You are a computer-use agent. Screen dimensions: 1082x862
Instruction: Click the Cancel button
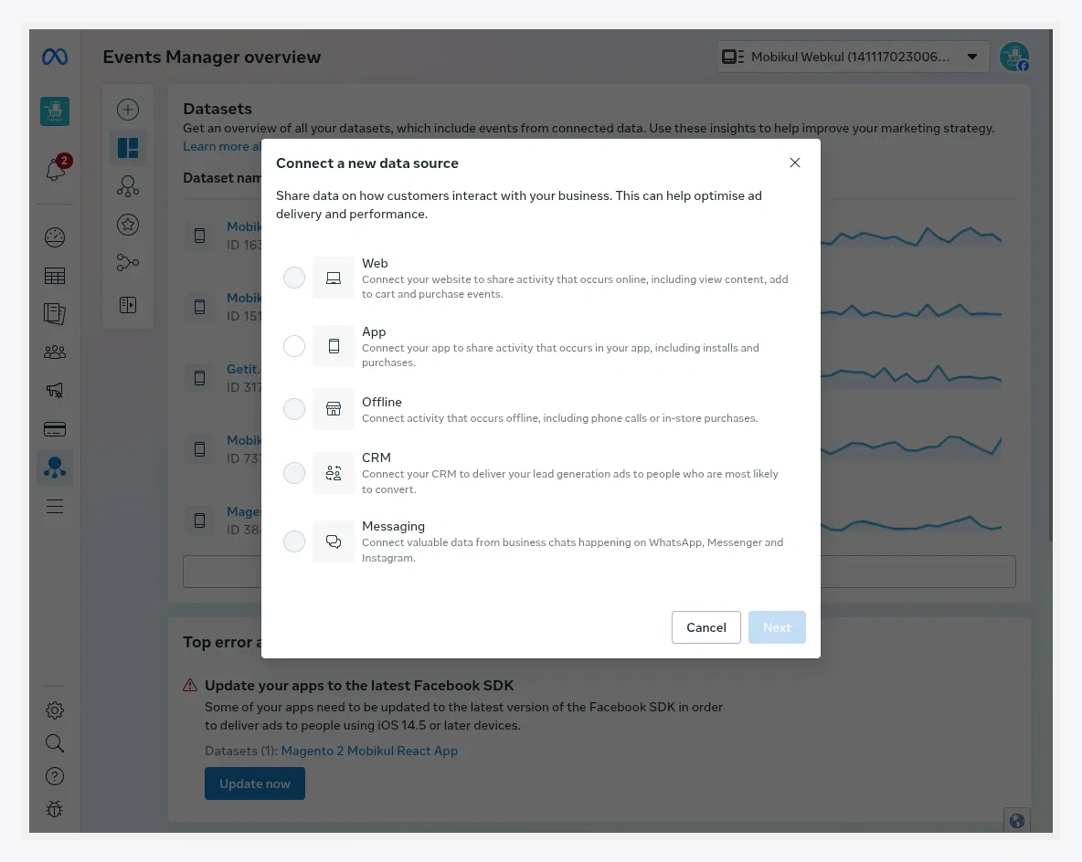705,627
